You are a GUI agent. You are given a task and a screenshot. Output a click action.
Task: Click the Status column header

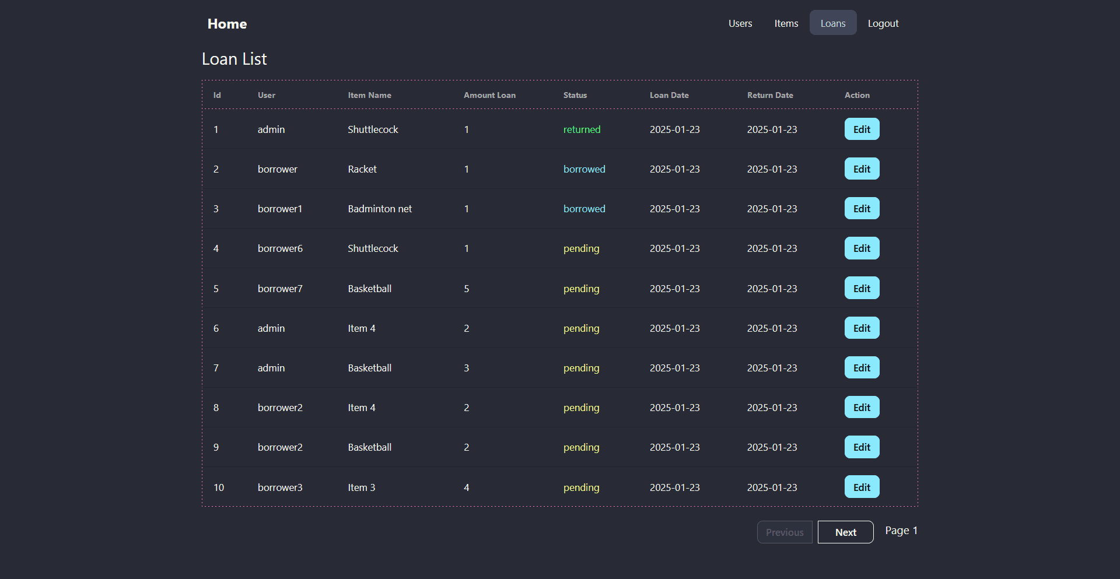pyautogui.click(x=575, y=95)
